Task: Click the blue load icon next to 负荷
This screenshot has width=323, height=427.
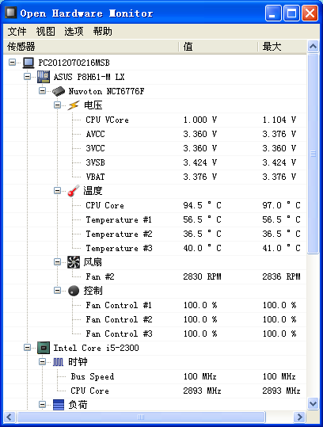Action: [x=59, y=405]
